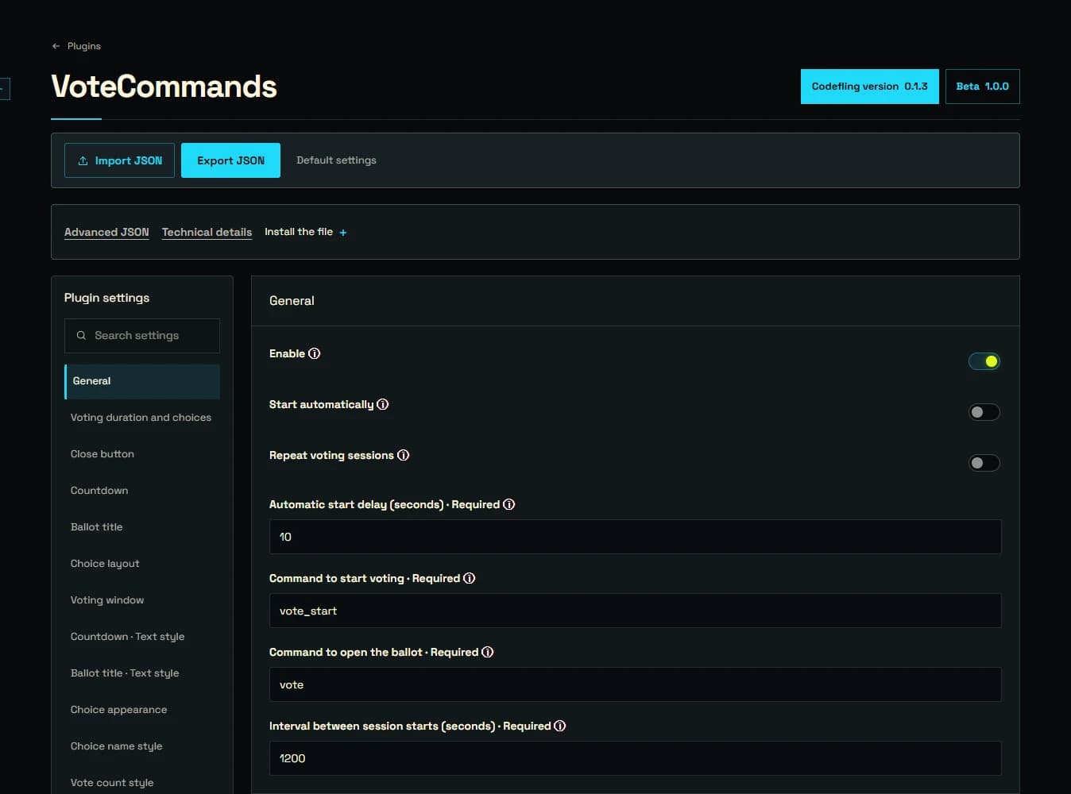The image size is (1071, 794).
Task: Go to Choice name style section
Action: [142, 746]
